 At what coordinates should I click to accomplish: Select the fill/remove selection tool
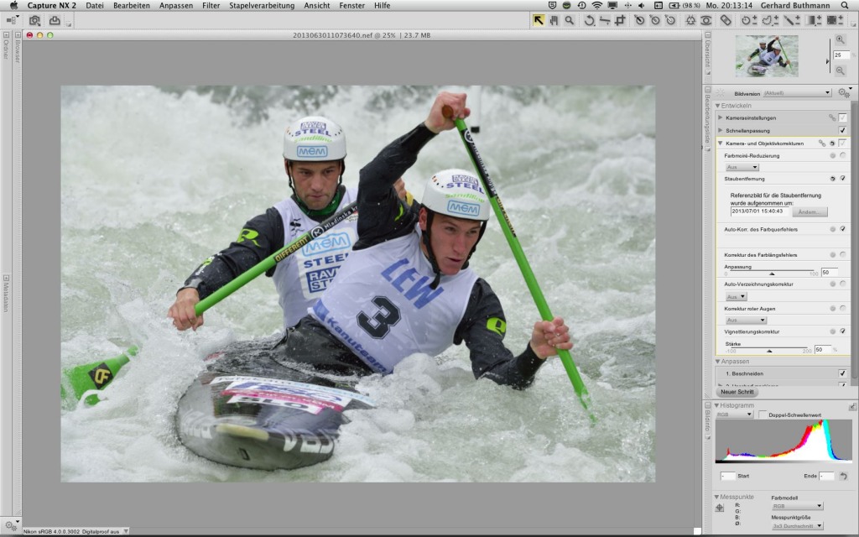coord(835,20)
